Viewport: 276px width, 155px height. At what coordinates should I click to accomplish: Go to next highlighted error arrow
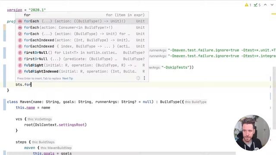click(272, 5)
